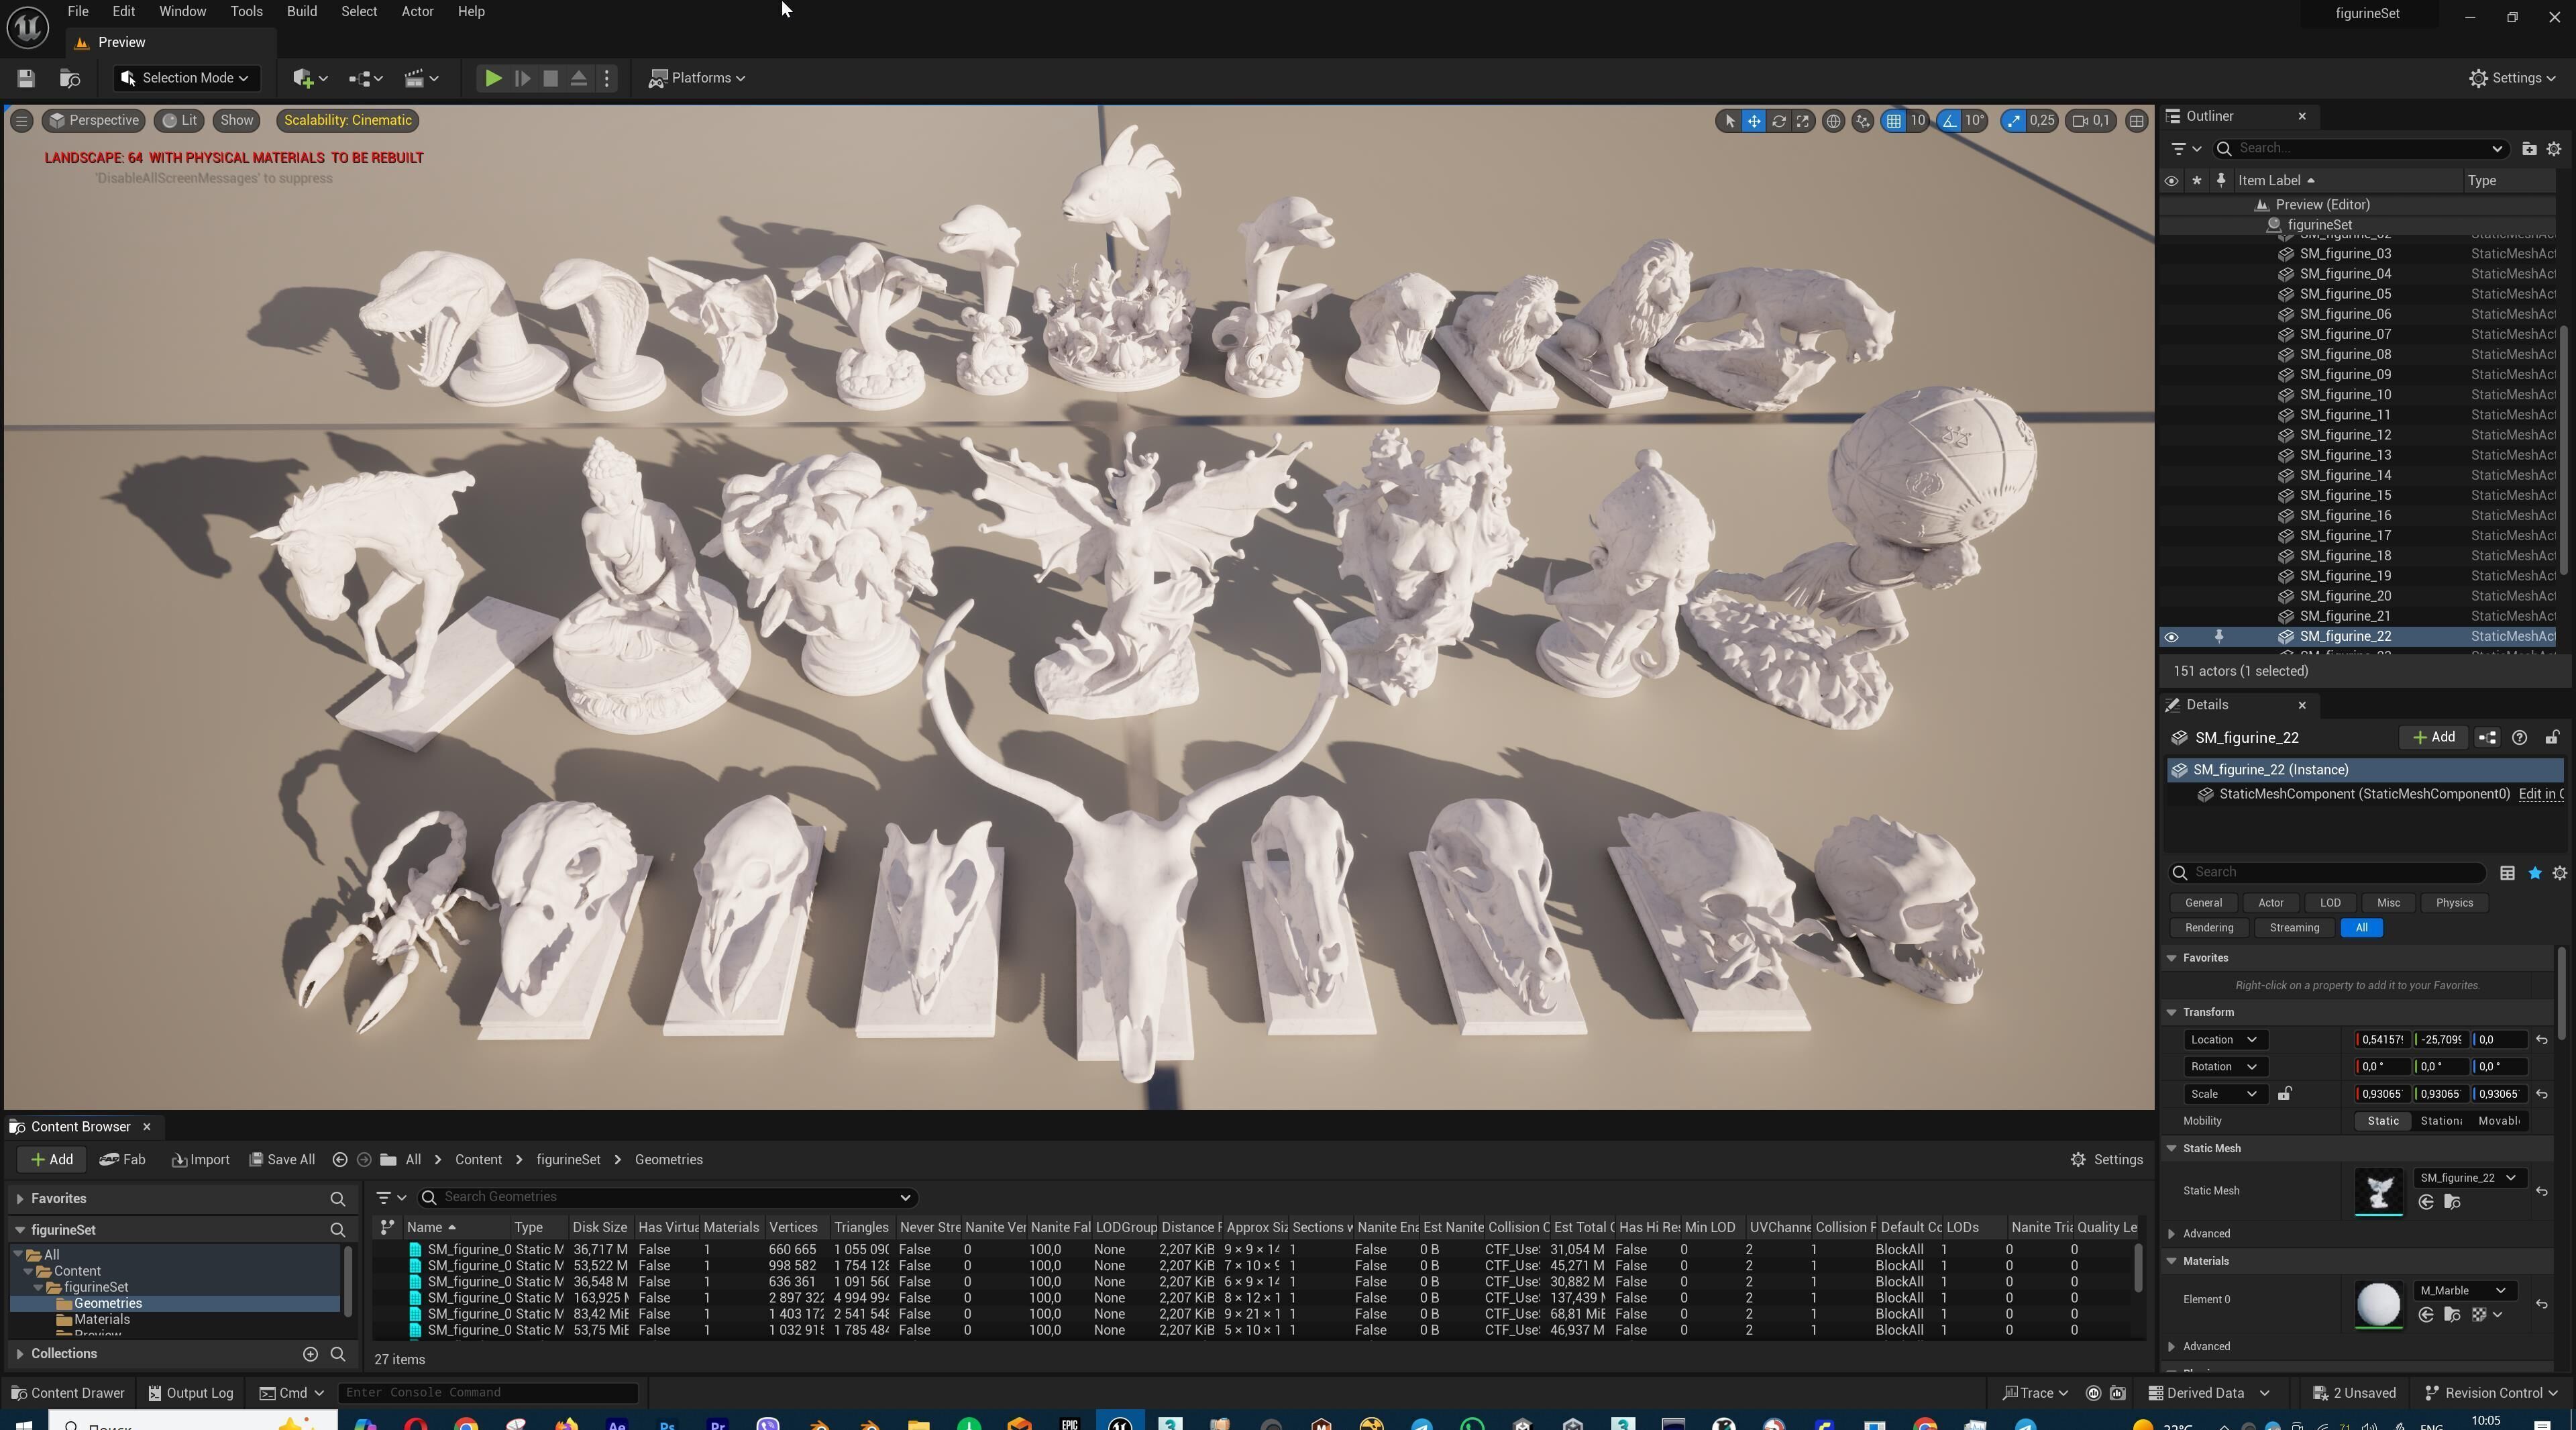Viewport: 2576px width, 1430px height.
Task: Open Perspective view mode dropdown
Action: point(95,121)
